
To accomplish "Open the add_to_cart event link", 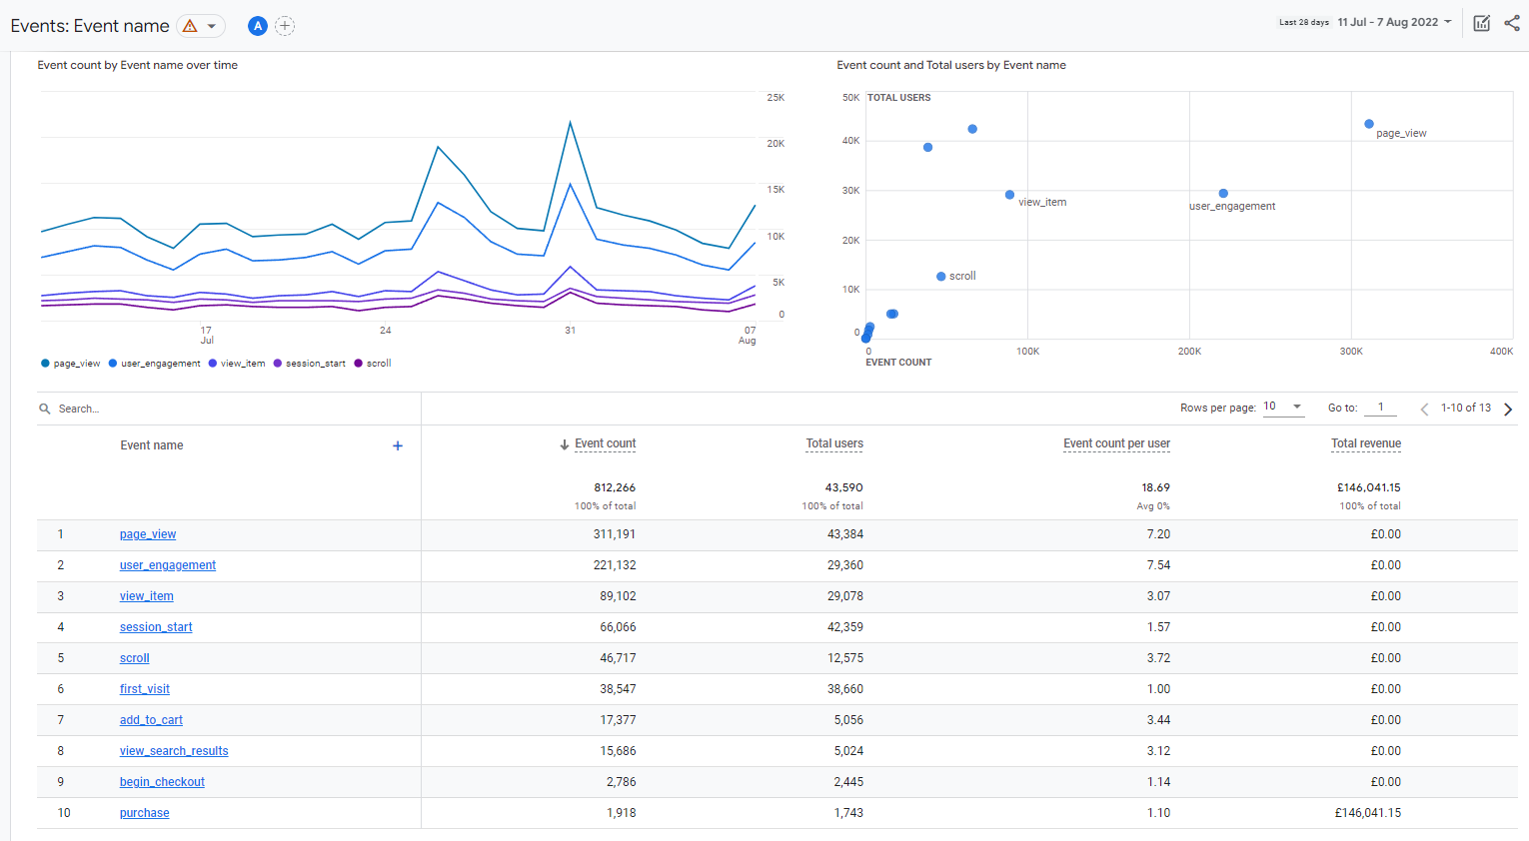I will pos(151,719).
